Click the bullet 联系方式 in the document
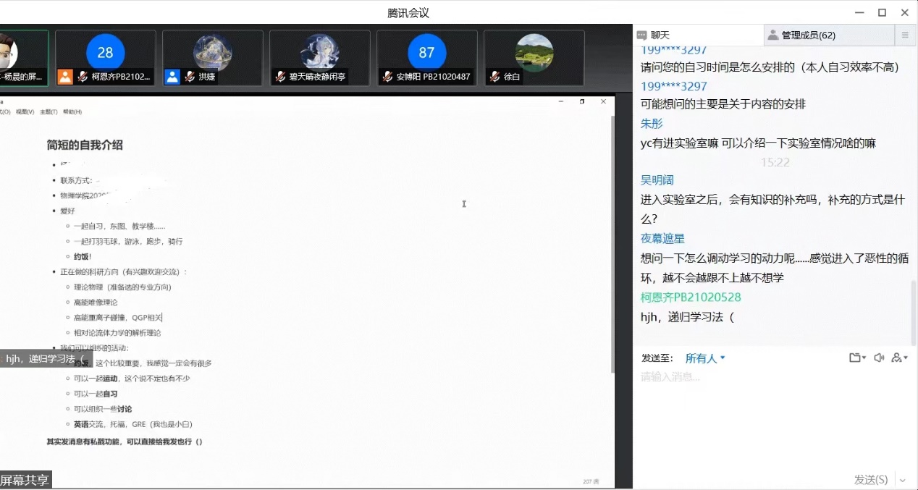The height and width of the screenshot is (490, 918). (x=76, y=180)
